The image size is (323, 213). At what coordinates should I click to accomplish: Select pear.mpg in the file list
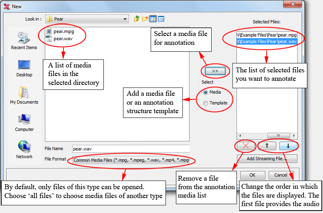tap(63, 31)
